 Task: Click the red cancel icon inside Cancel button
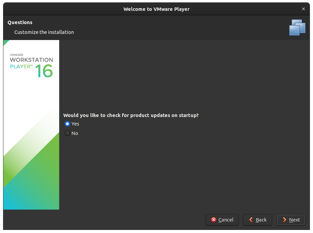click(214, 220)
